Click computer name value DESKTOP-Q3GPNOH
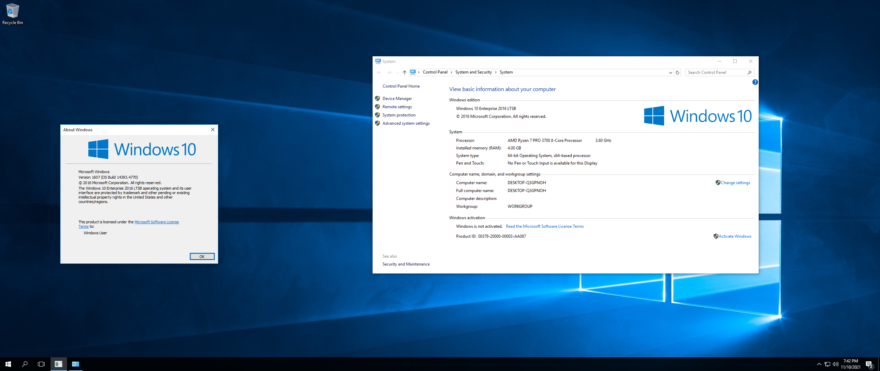Image resolution: width=880 pixels, height=371 pixels. click(x=527, y=183)
